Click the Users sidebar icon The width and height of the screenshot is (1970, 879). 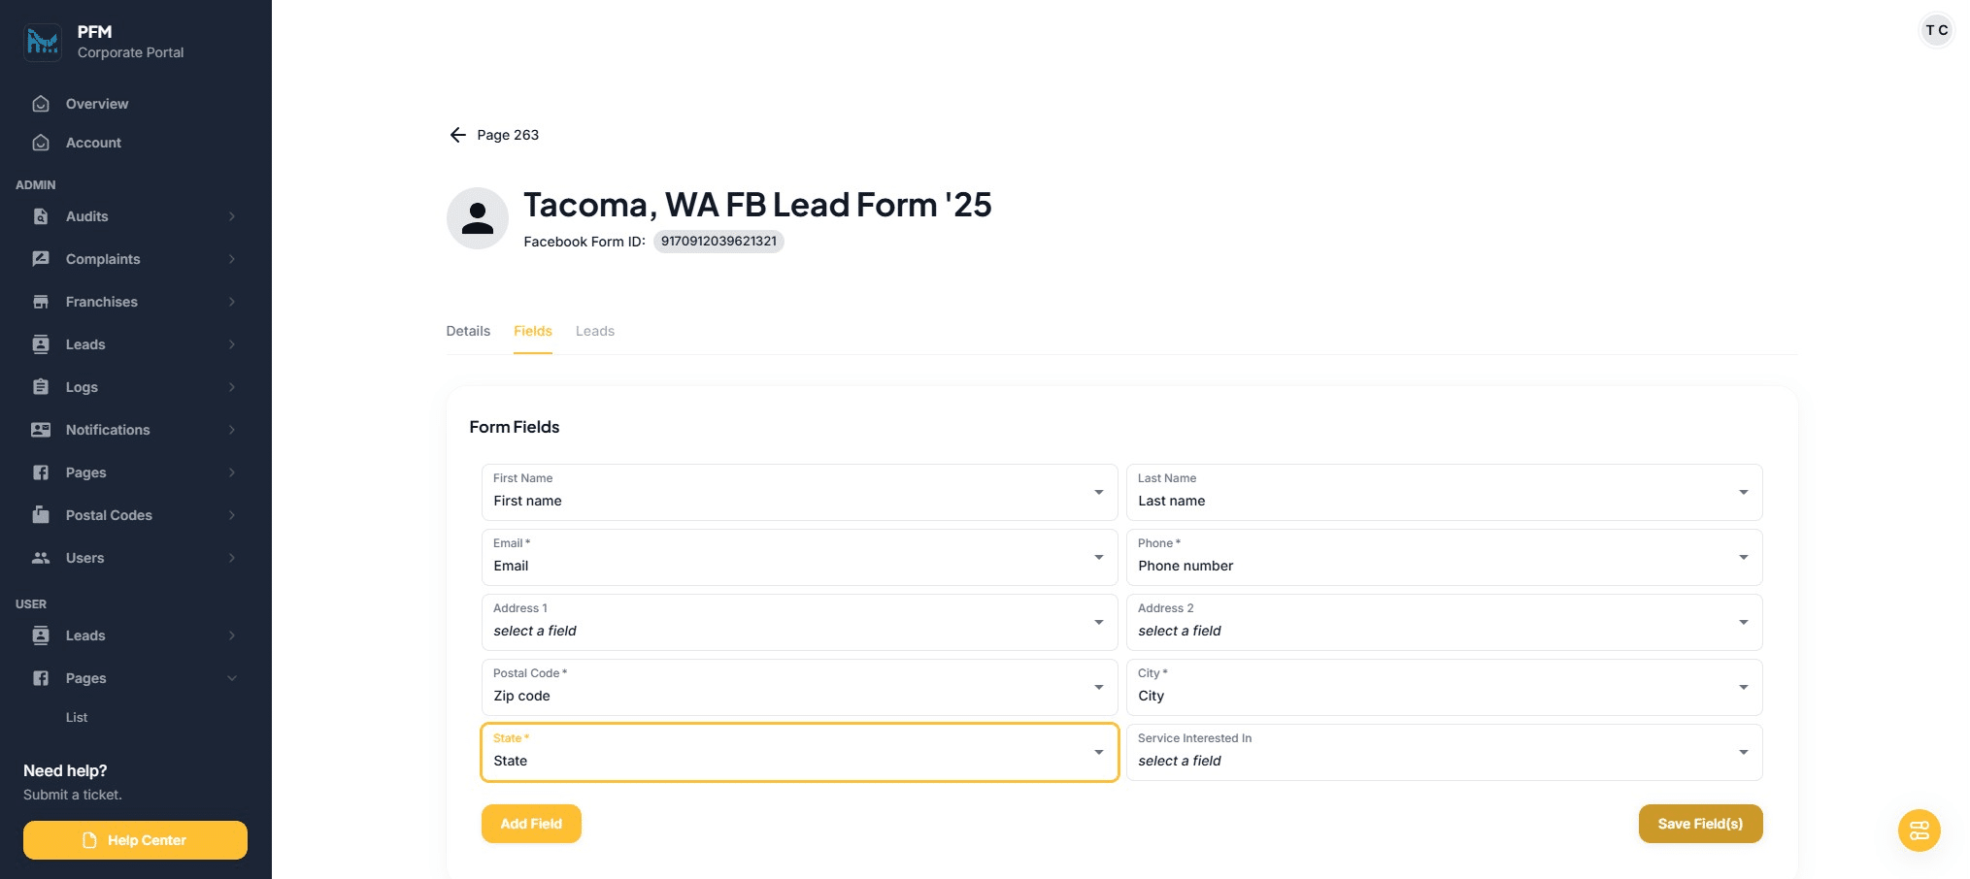click(41, 558)
